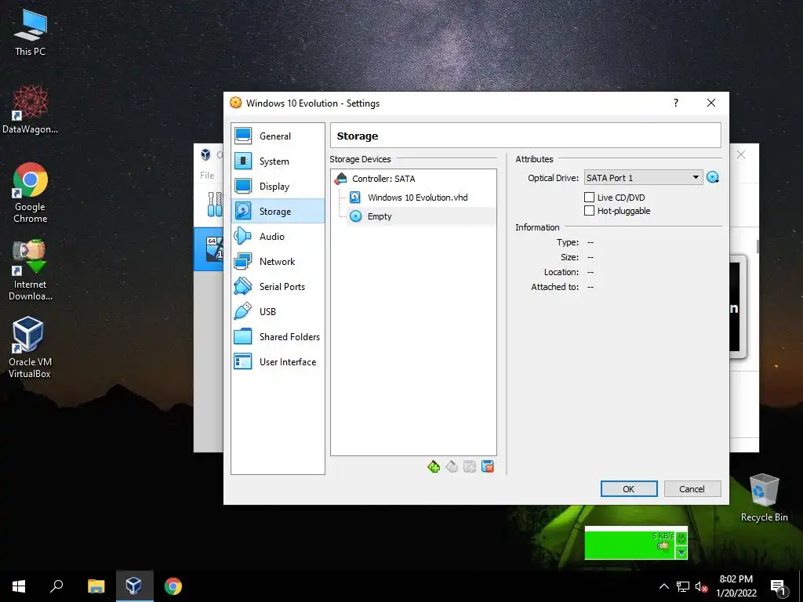The width and height of the screenshot is (803, 602).
Task: Click the green network speed widget
Action: (x=630, y=542)
